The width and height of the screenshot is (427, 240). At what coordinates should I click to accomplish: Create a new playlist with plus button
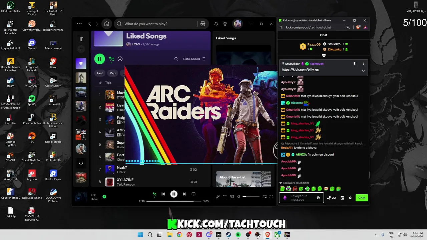point(81,49)
